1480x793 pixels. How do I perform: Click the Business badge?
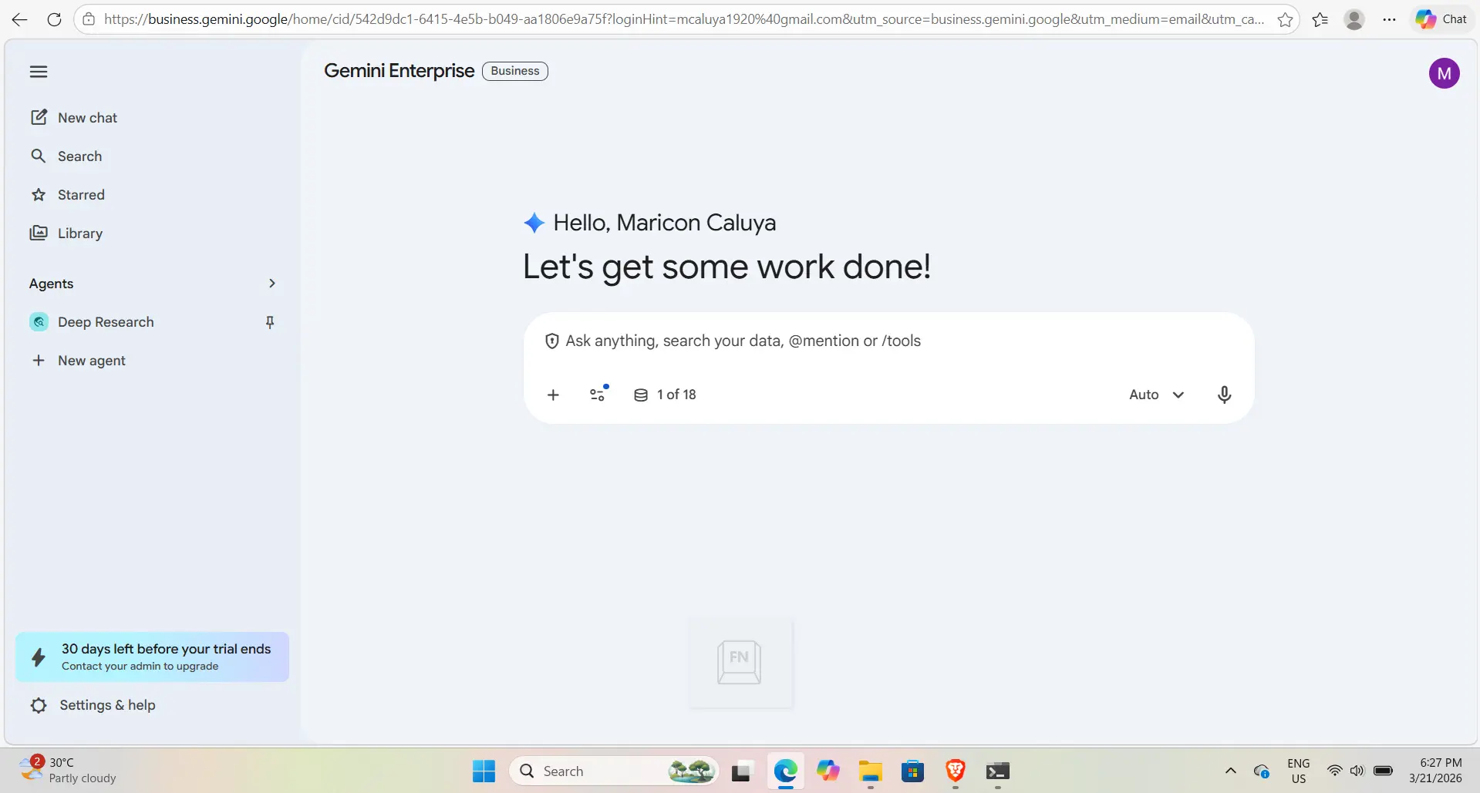point(515,71)
